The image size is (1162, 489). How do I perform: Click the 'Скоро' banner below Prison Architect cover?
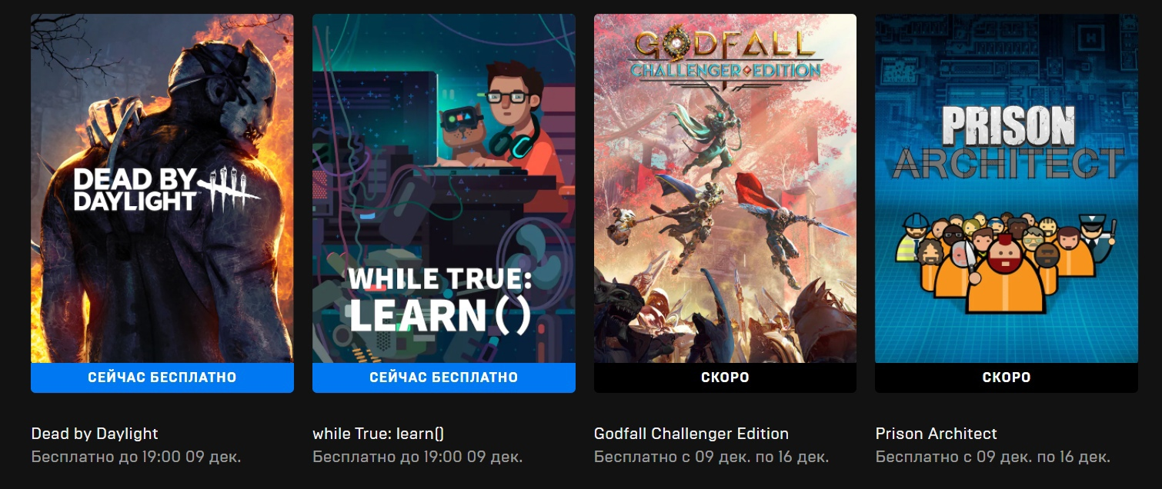pos(1007,378)
